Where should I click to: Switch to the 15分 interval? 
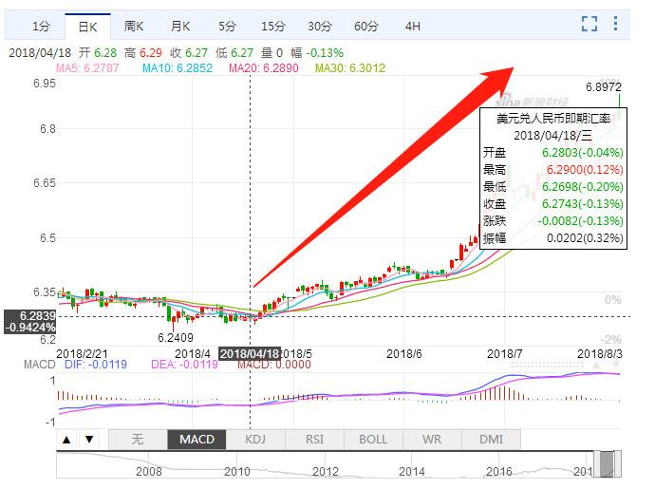pos(273,27)
